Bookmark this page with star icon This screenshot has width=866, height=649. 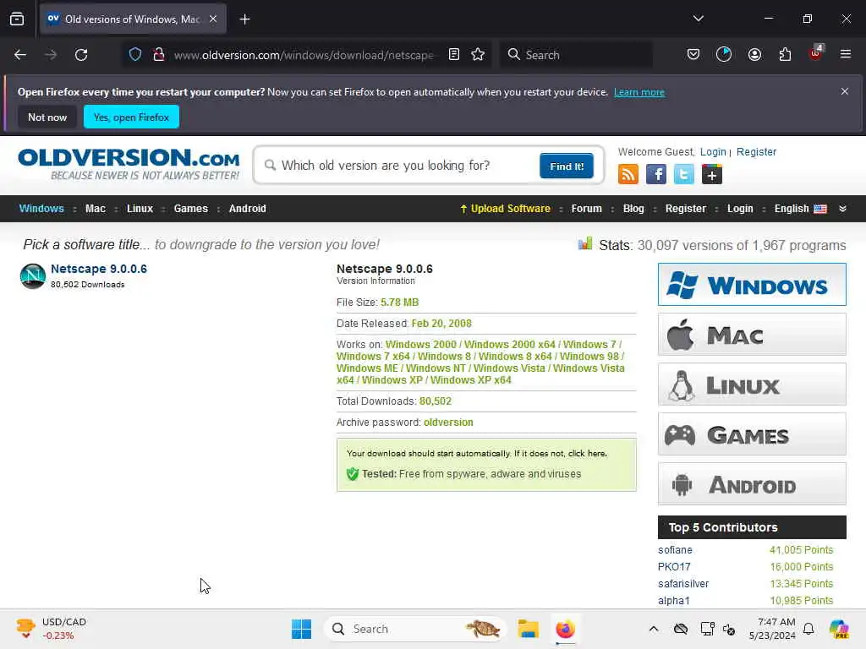click(478, 55)
